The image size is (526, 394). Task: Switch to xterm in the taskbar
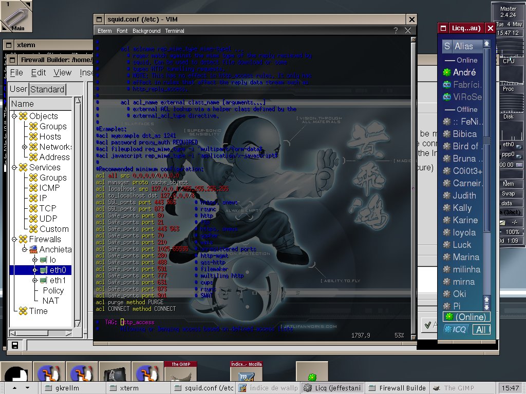point(139,388)
